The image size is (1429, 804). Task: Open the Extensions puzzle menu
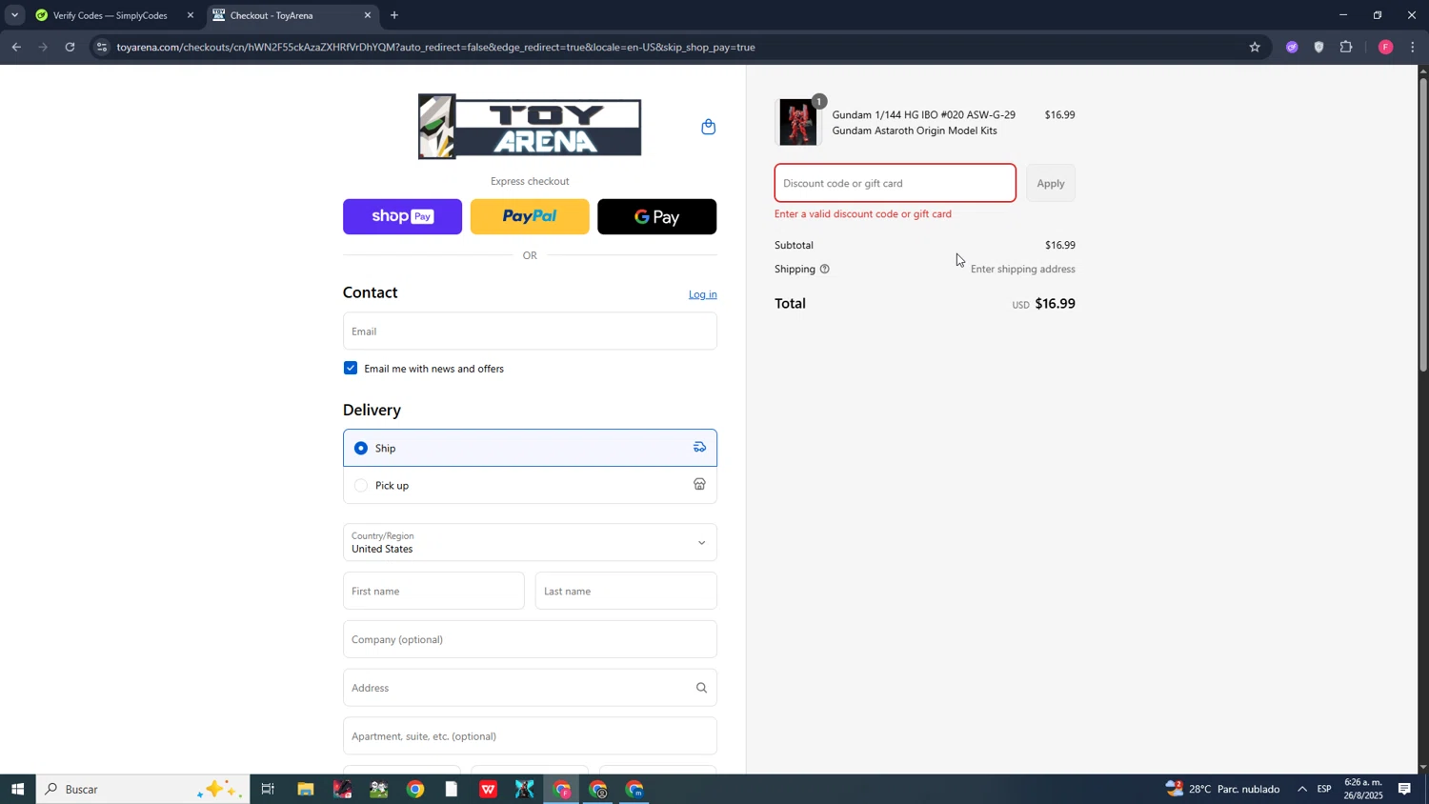tap(1346, 47)
